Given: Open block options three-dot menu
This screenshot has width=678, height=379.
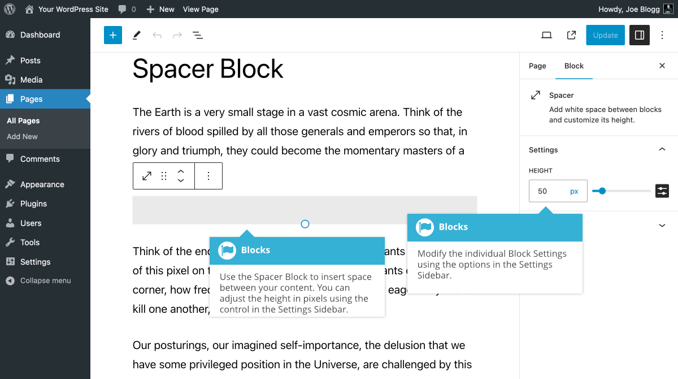Looking at the screenshot, I should click(x=208, y=176).
